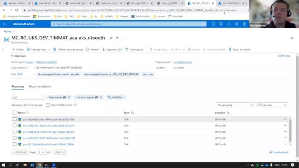The height and width of the screenshot is (168, 299).
Task: Open the Directories and subscriptions filter icon
Action: [x=221, y=24]
